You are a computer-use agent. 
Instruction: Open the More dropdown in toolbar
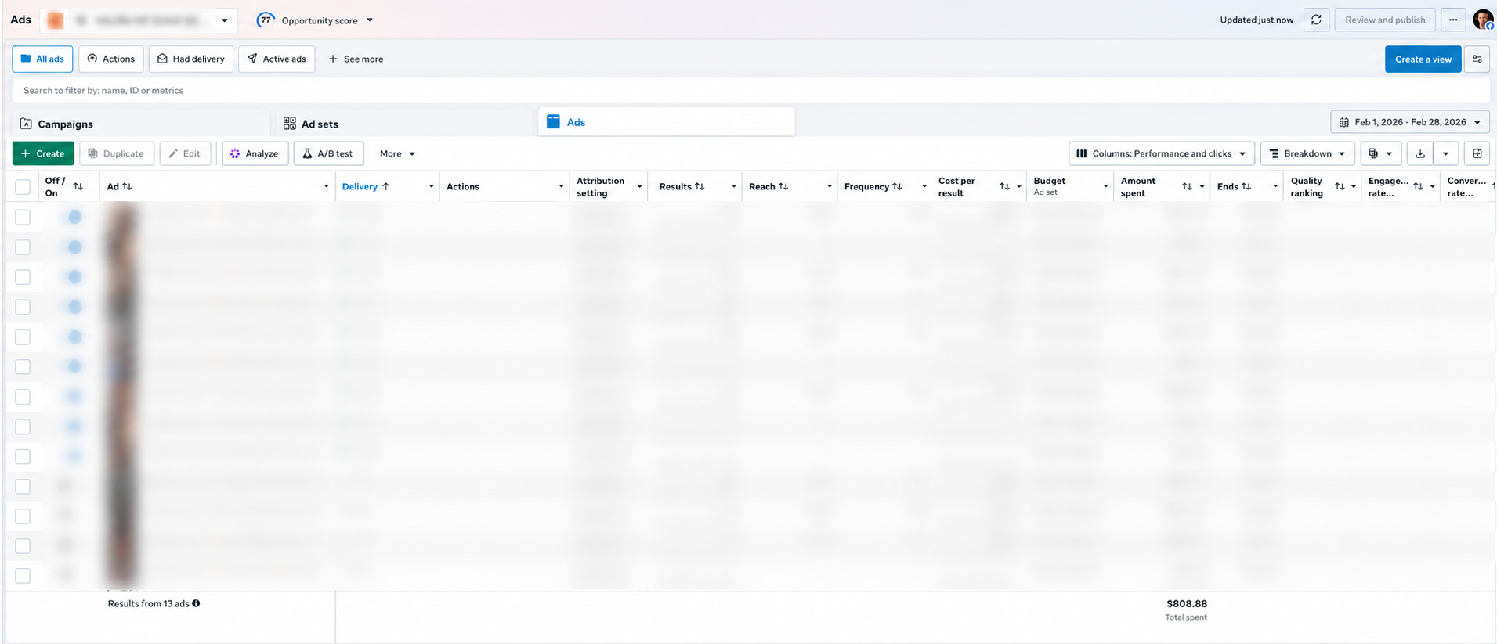[x=397, y=154]
